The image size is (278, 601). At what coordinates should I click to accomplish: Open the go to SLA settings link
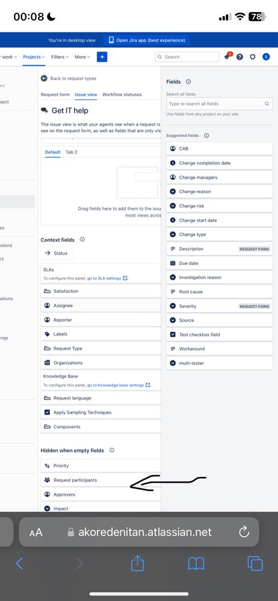tap(104, 279)
